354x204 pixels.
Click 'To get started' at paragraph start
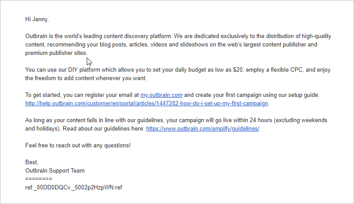point(43,95)
